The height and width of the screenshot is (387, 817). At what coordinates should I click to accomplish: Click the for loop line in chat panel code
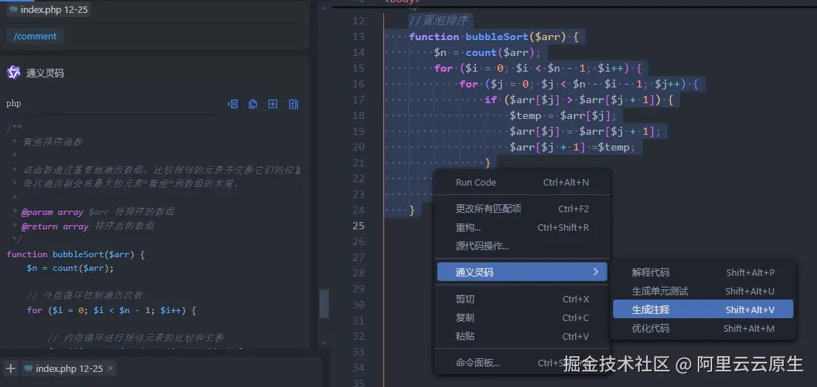click(111, 310)
